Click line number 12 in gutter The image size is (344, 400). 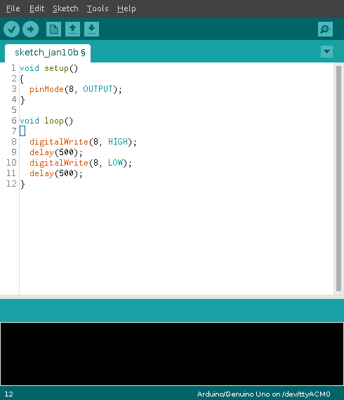click(11, 184)
